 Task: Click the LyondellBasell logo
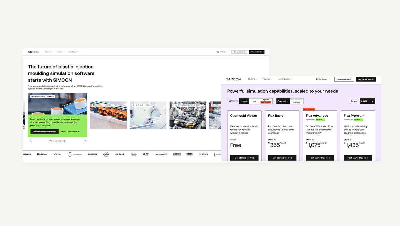click(75, 154)
